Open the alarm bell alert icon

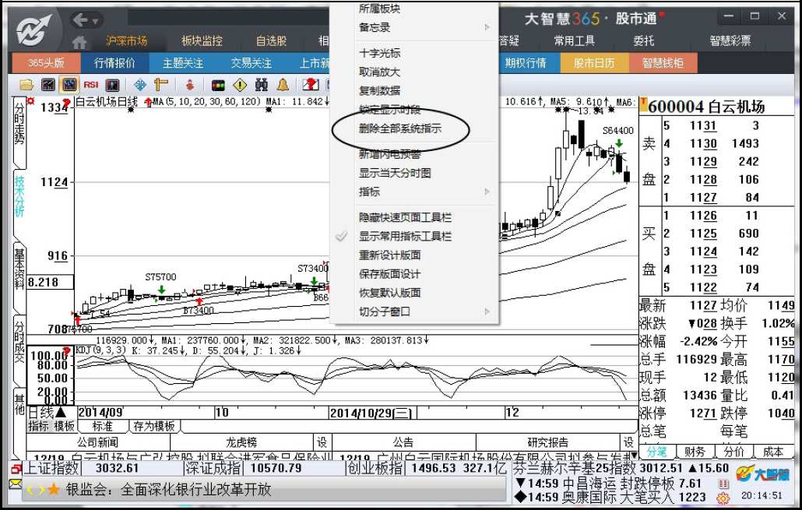click(x=283, y=84)
